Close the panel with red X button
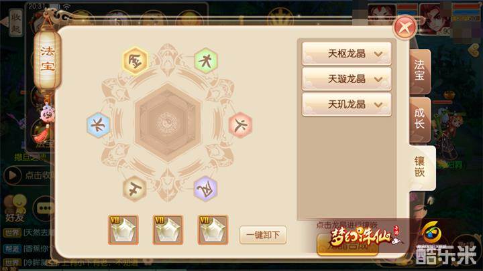 coord(405,27)
